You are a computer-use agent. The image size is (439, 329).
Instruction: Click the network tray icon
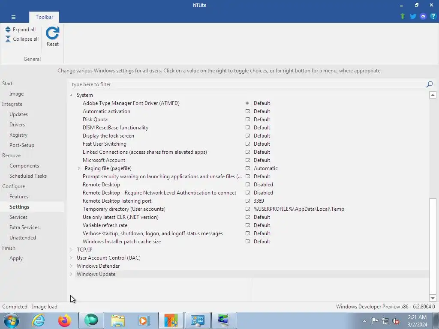coord(385,321)
